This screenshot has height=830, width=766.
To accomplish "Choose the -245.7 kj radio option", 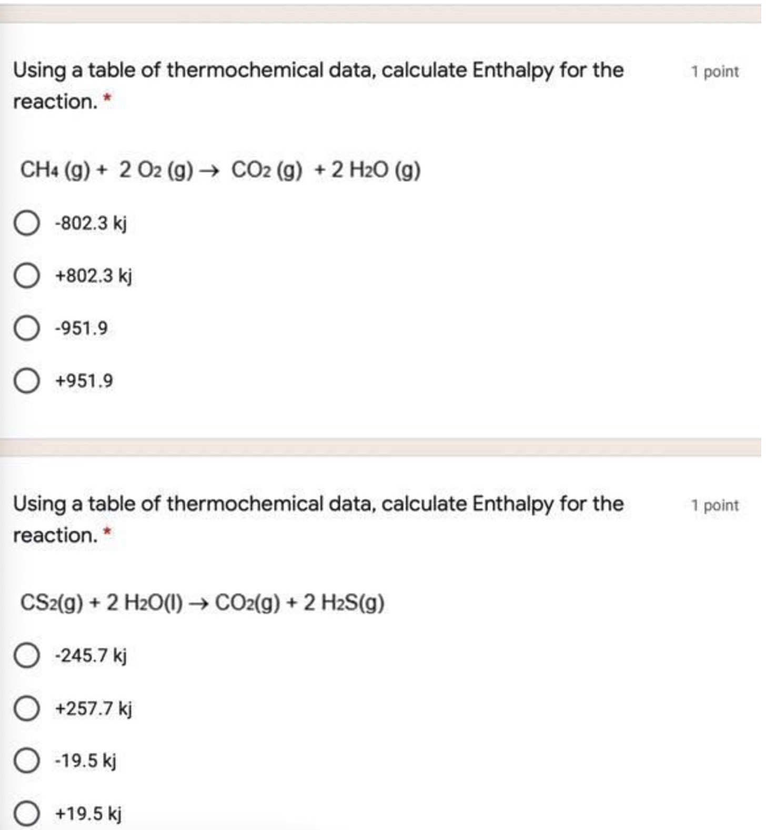I will tap(26, 656).
